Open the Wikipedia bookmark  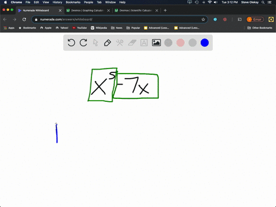tap(99, 28)
